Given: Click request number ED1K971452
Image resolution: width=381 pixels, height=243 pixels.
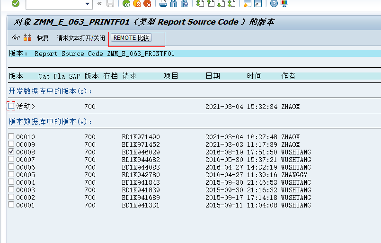Looking at the screenshot, I should (141, 144).
